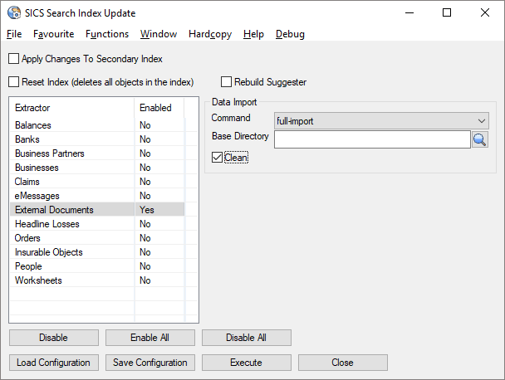The image size is (505, 380).
Task: Select the External Documents row
Action: (97, 210)
